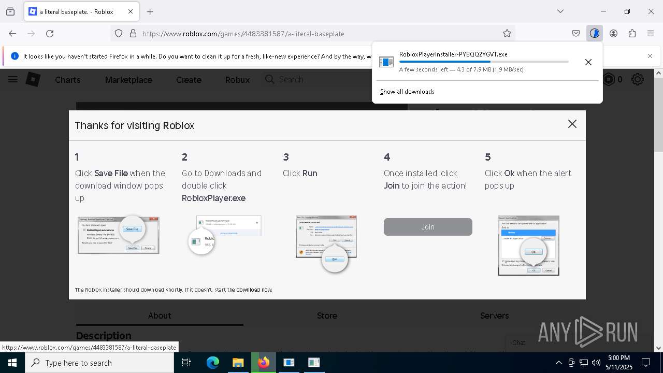Click Show all downloads
This screenshot has width=663, height=373.
click(407, 92)
